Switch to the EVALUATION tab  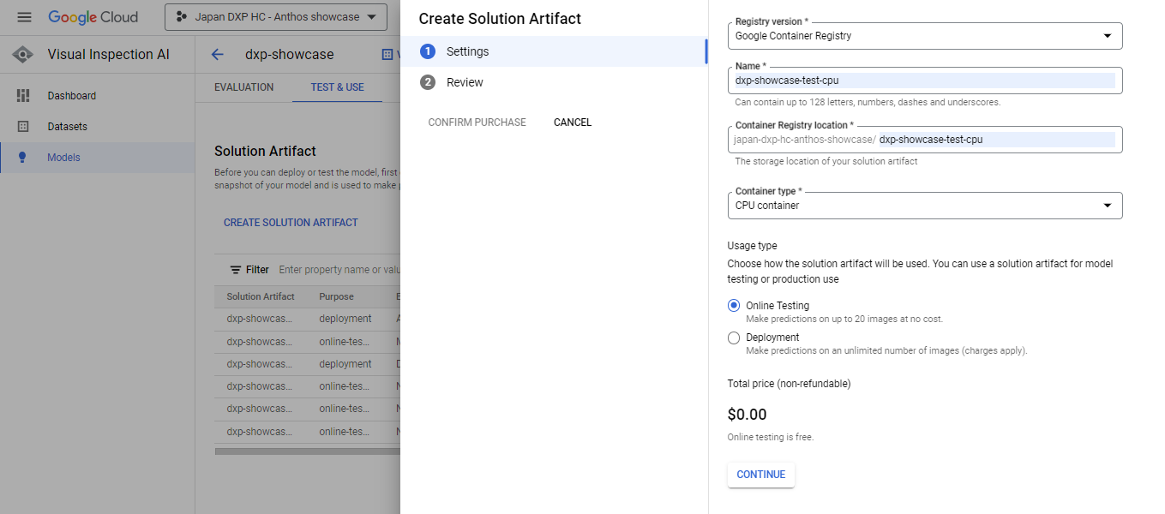pos(244,87)
